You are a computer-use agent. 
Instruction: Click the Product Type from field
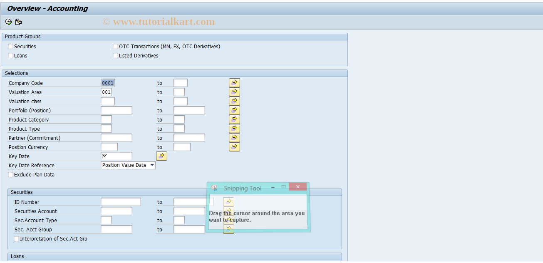[x=106, y=129]
